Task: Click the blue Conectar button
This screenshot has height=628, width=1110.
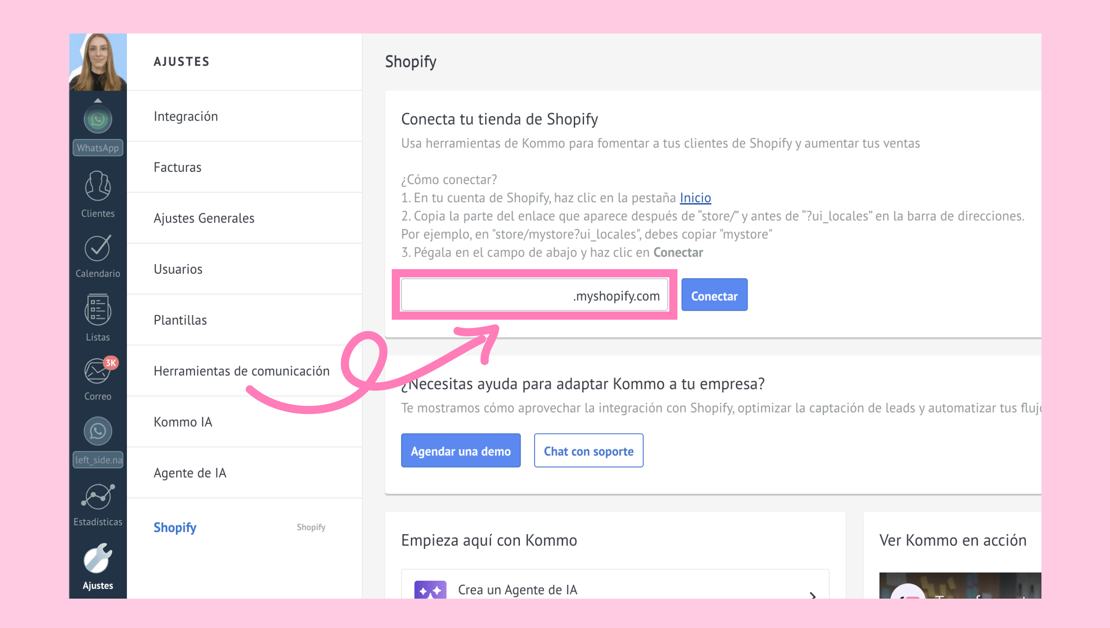Action: coord(714,296)
